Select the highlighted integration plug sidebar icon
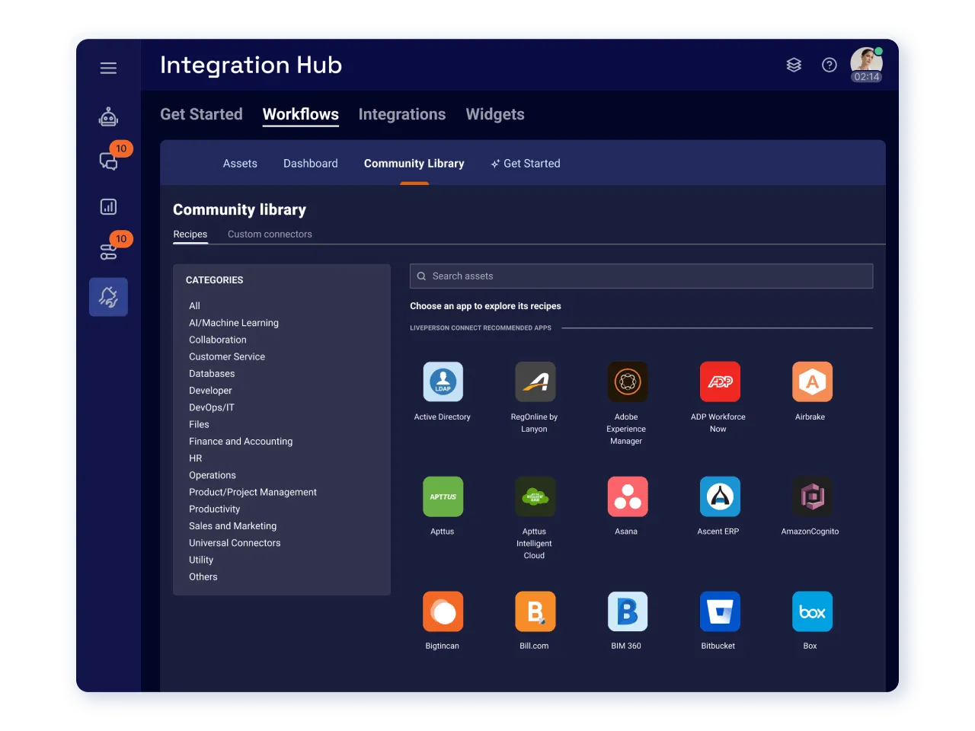This screenshot has height=731, width=975. point(108,297)
